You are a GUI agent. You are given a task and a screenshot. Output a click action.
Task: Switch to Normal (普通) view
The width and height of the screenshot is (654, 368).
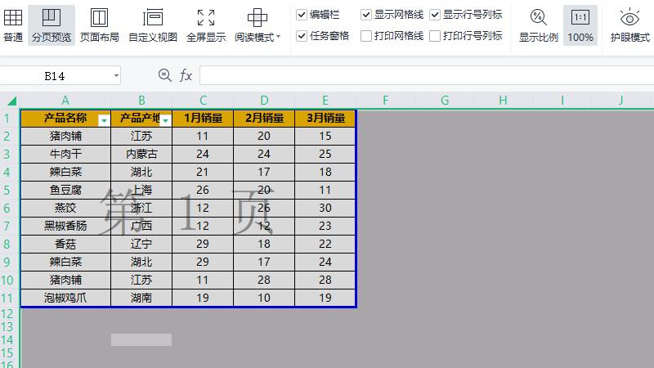click(x=13, y=25)
